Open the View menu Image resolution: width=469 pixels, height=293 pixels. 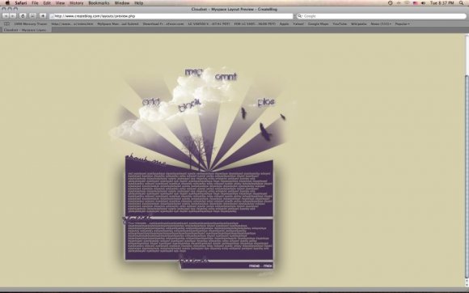(x=60, y=3)
